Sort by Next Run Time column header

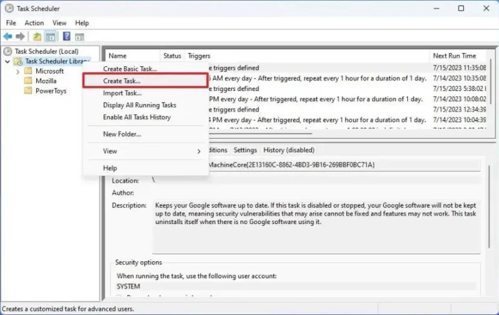point(458,56)
